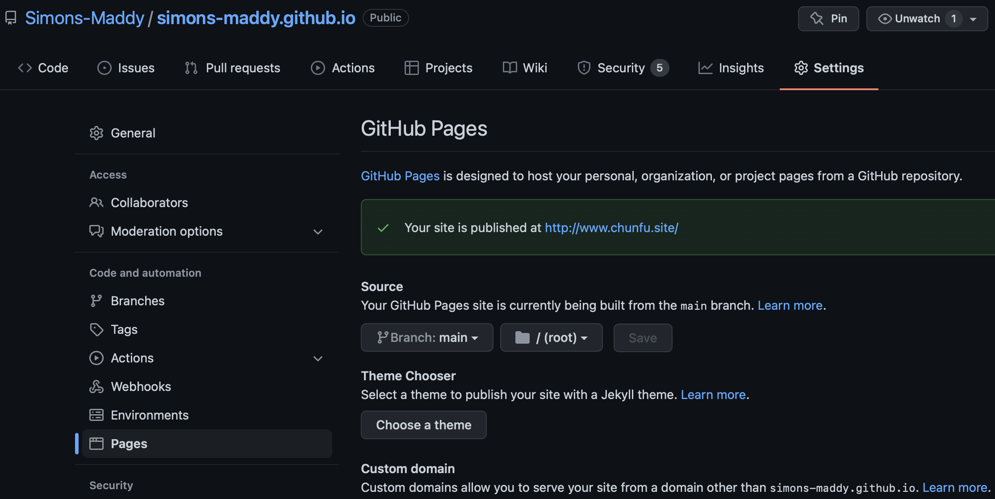Select Branch dropdown for Pages source
The width and height of the screenshot is (995, 499).
point(426,337)
